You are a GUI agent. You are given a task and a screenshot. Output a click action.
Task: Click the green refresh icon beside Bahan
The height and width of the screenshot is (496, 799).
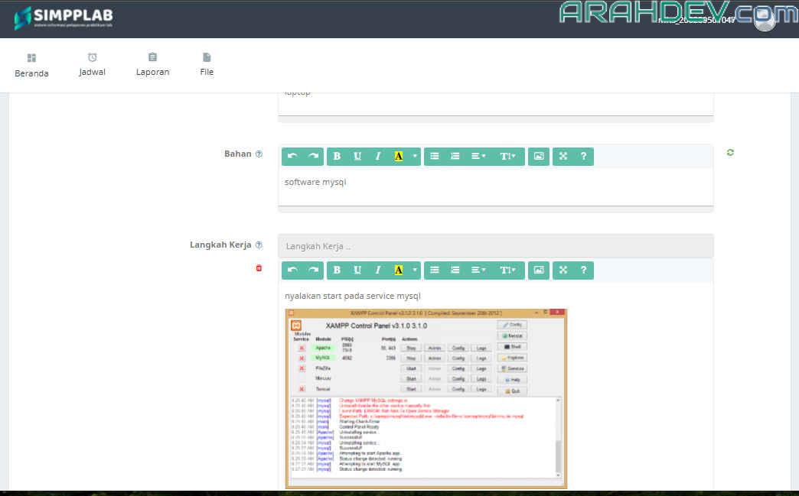pyautogui.click(x=730, y=153)
